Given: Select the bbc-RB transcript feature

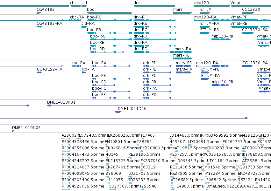Looking at the screenshot, I should (109, 33).
